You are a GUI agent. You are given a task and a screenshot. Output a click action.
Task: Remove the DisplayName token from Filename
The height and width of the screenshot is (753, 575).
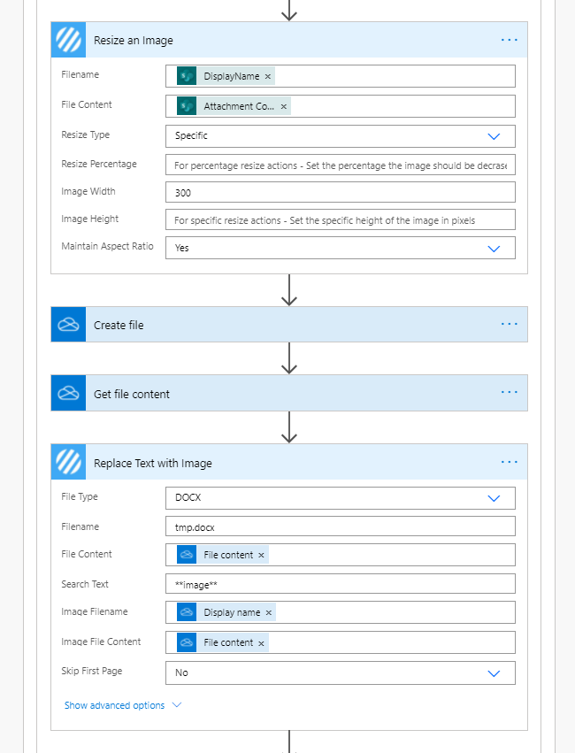tap(268, 77)
